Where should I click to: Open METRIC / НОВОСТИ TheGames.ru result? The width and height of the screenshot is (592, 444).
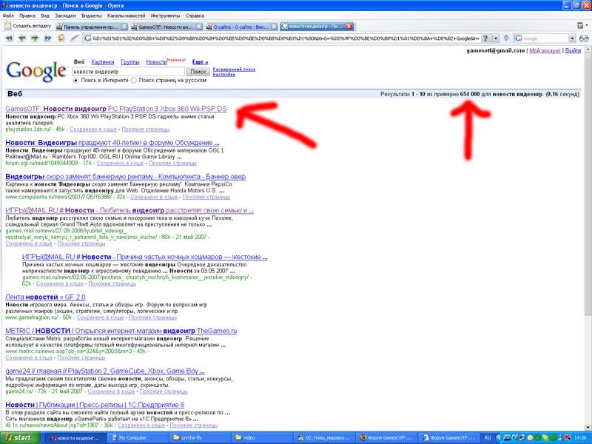(x=121, y=331)
